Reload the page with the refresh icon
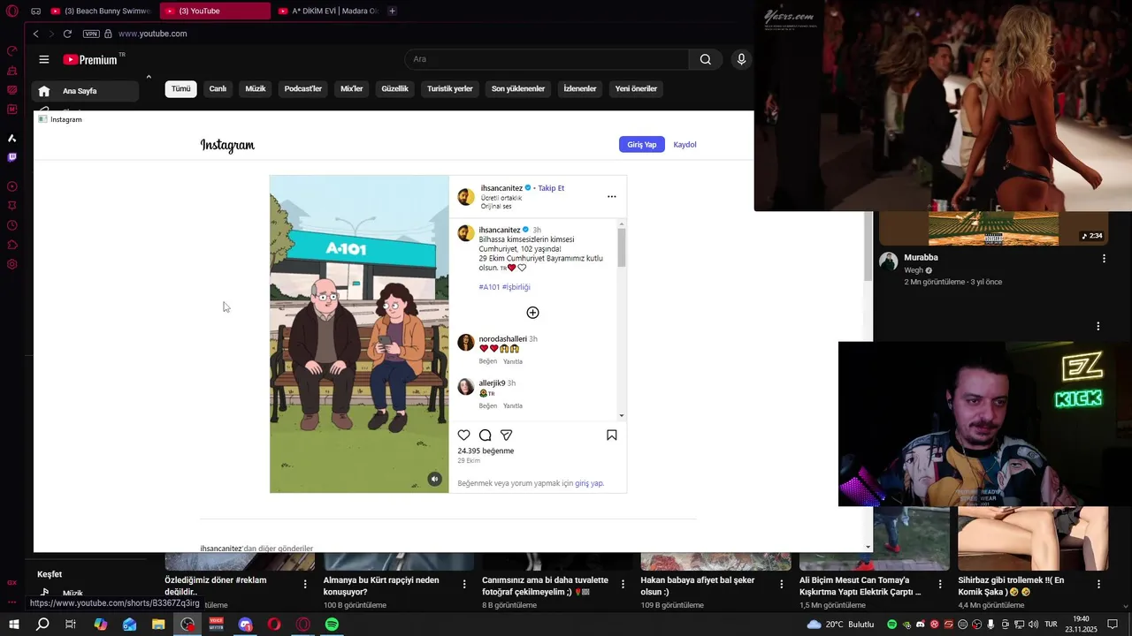Image resolution: width=1132 pixels, height=636 pixels. 67,34
